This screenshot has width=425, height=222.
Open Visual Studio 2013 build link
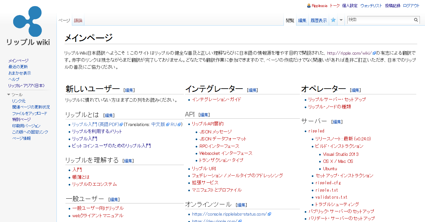341,154
